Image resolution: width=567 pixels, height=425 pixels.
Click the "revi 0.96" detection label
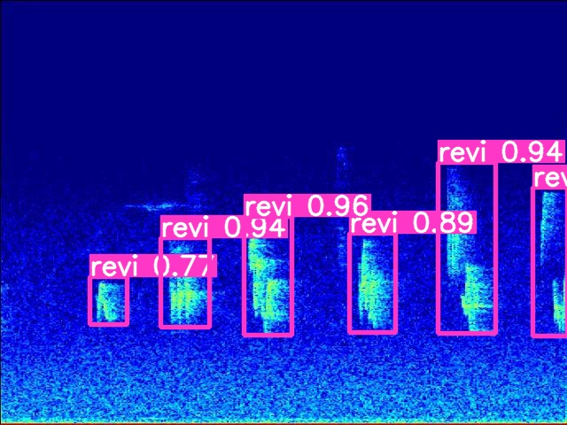tap(307, 205)
